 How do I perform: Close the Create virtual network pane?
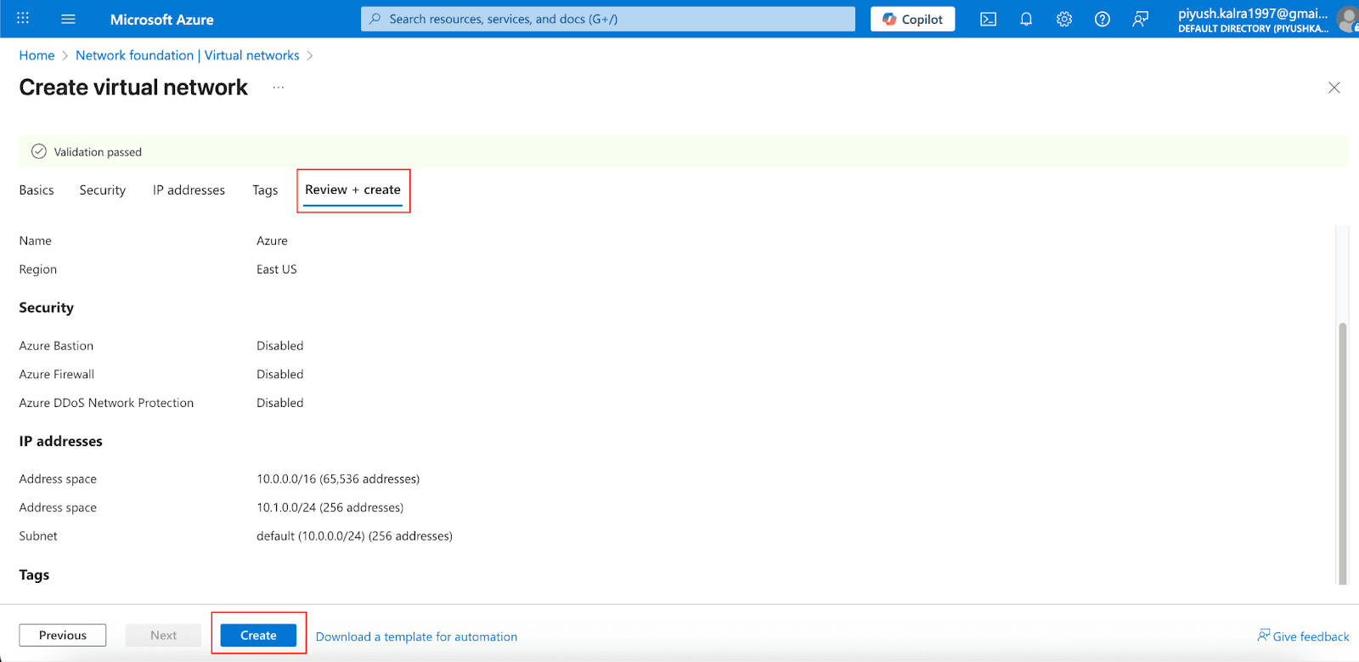tap(1334, 88)
